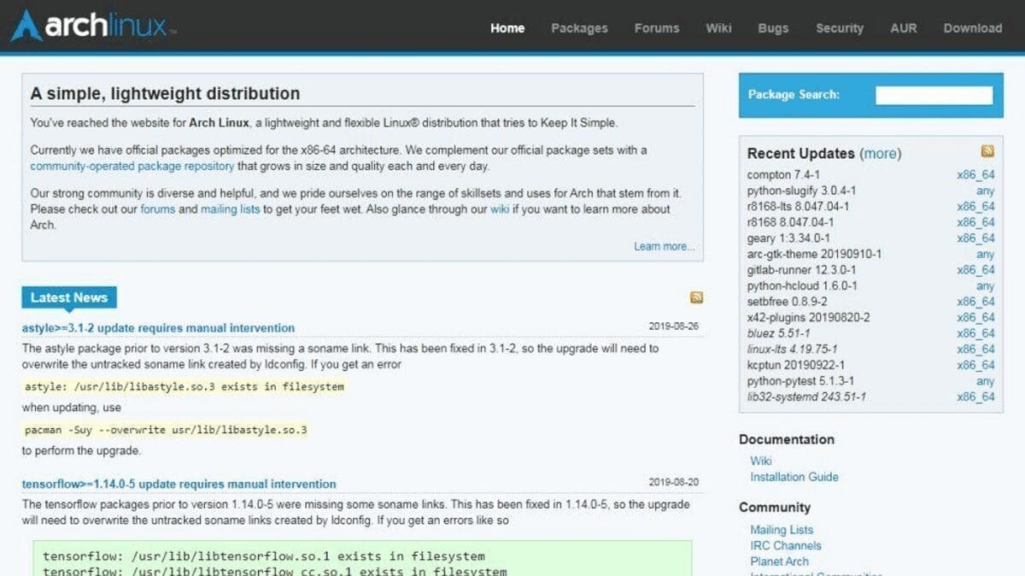The height and width of the screenshot is (576, 1025).
Task: Click the any link for python-slugify
Action: (x=985, y=191)
